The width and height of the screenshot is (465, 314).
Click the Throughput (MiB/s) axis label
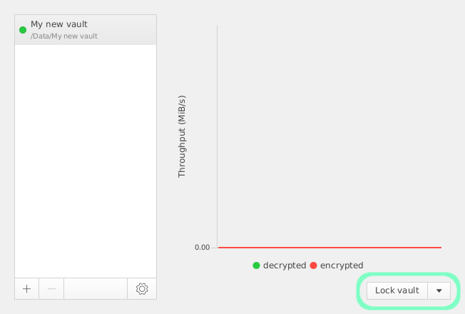tap(182, 136)
